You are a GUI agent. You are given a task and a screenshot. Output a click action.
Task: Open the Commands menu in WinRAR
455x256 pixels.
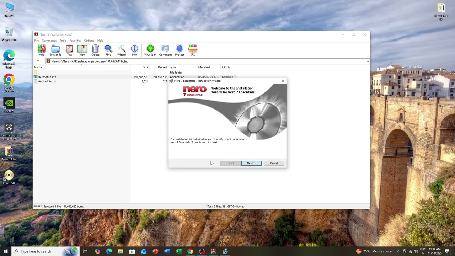point(49,41)
